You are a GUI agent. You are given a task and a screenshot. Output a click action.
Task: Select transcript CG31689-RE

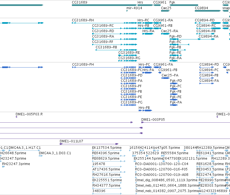129,52
